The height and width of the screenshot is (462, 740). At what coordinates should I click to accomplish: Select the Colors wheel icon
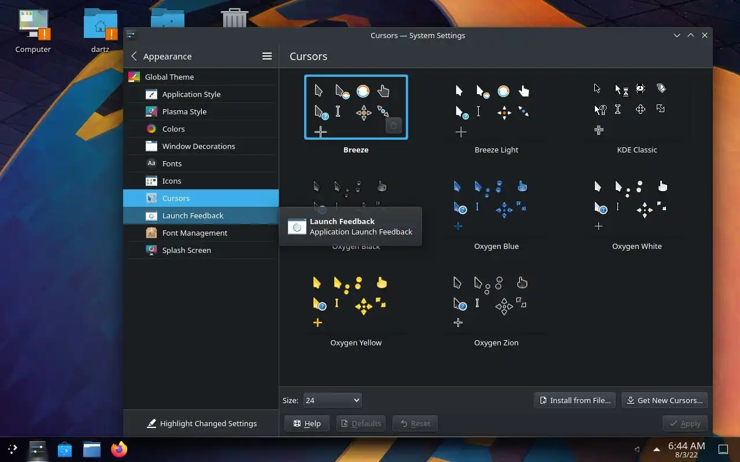(x=151, y=129)
